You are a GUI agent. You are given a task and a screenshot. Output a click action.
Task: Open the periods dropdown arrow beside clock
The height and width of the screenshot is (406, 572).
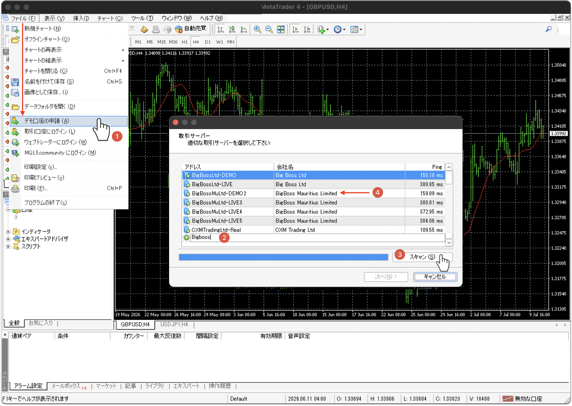[x=344, y=30]
